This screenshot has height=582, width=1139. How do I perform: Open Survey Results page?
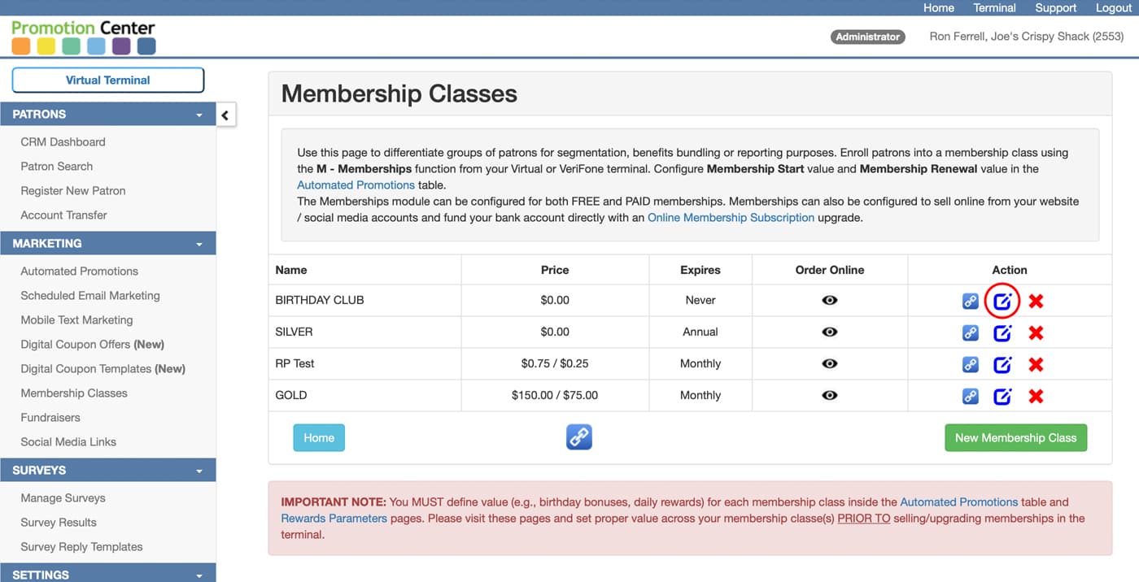(x=59, y=522)
